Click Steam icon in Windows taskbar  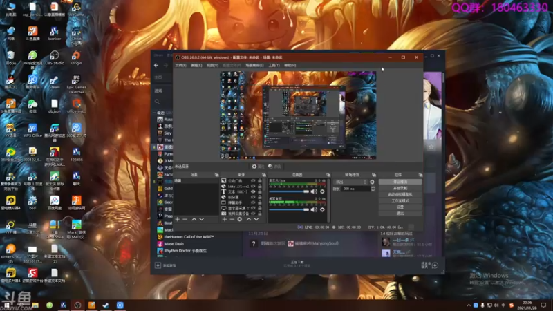pos(106,305)
